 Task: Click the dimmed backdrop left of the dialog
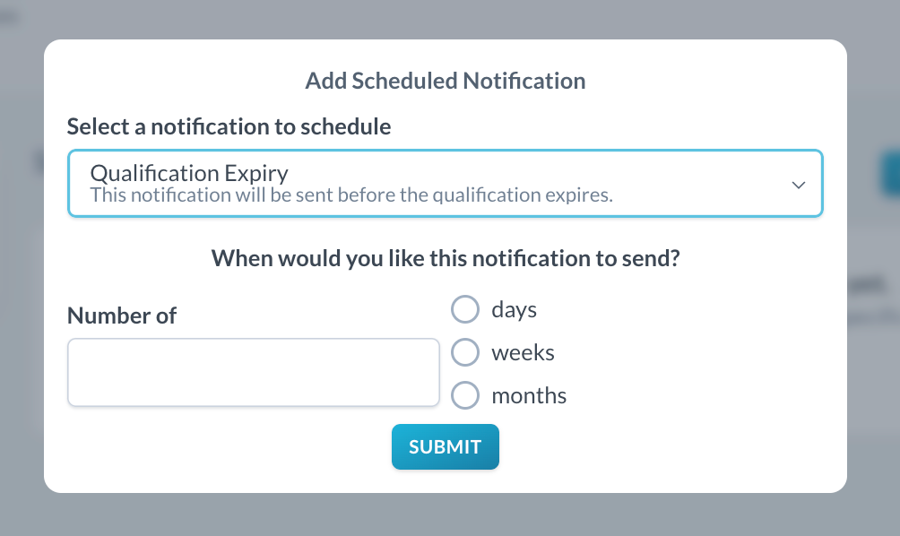(22, 269)
